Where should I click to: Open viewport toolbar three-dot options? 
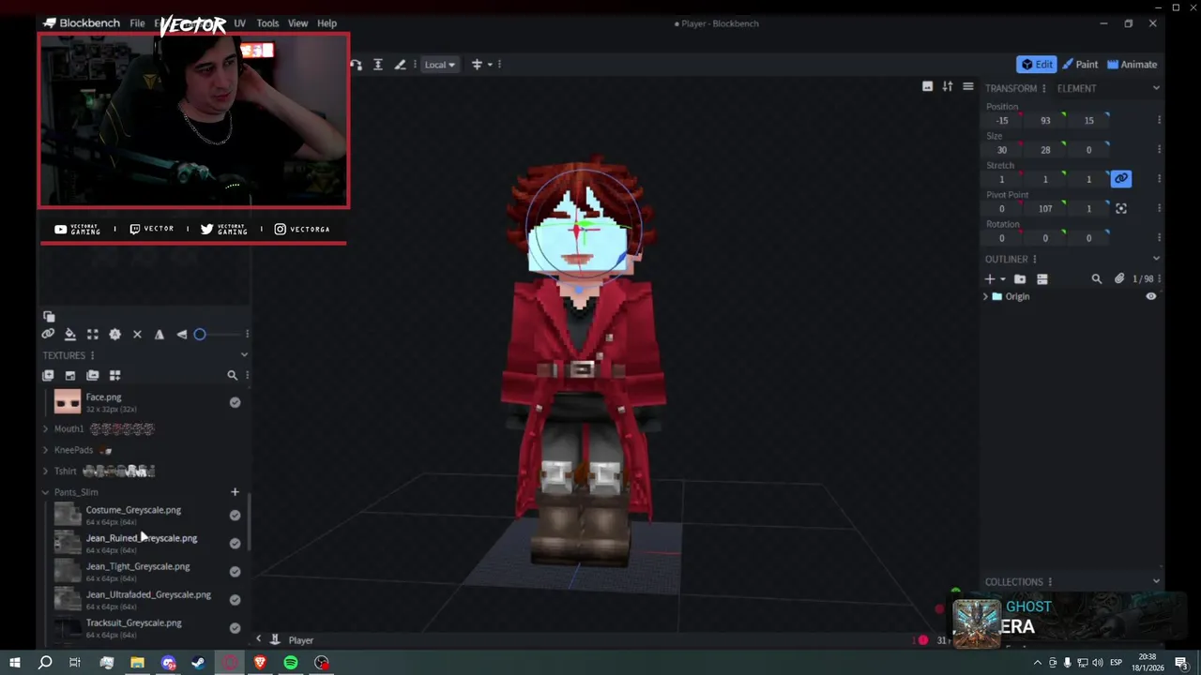point(499,65)
